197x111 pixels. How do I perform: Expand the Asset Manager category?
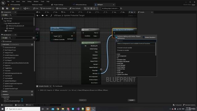pos(116,65)
